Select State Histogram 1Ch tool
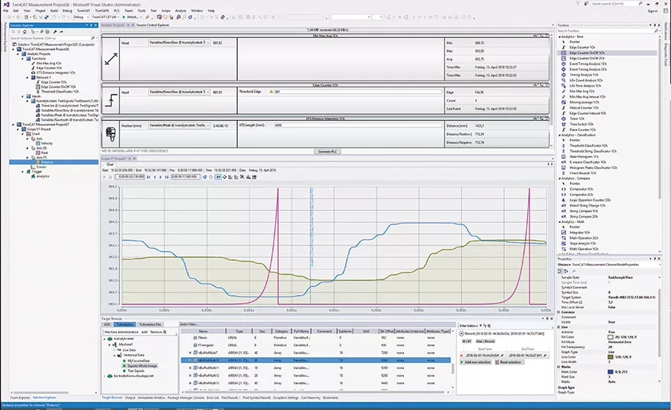Viewport: 671px width, 410px height. [584, 157]
